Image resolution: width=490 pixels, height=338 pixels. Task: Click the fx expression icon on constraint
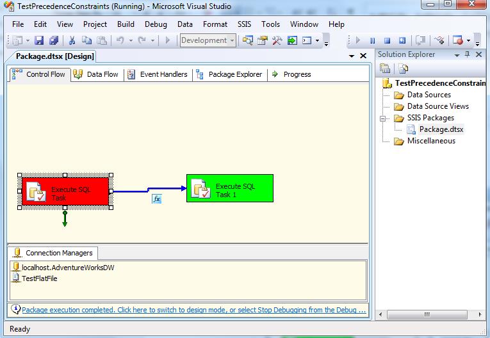coord(156,199)
